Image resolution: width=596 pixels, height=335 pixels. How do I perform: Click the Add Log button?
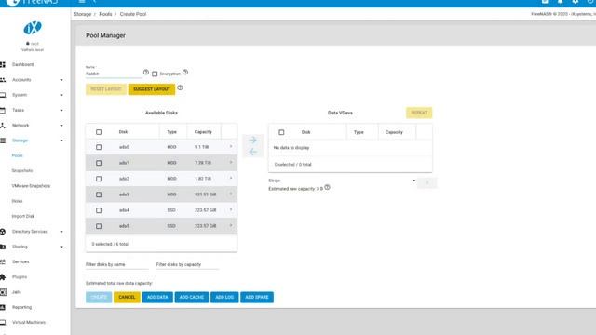click(x=224, y=298)
